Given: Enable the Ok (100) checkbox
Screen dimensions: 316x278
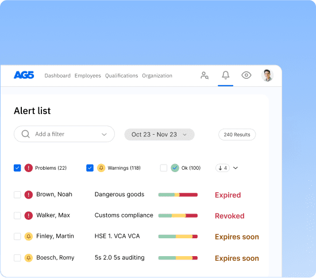Looking at the screenshot, I should tap(163, 168).
